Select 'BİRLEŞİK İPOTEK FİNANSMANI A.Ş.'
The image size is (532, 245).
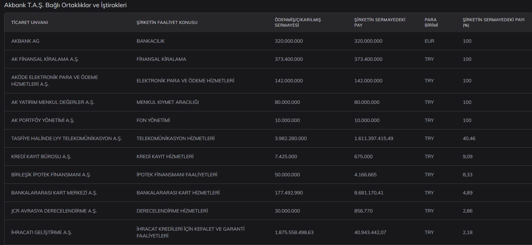point(51,175)
